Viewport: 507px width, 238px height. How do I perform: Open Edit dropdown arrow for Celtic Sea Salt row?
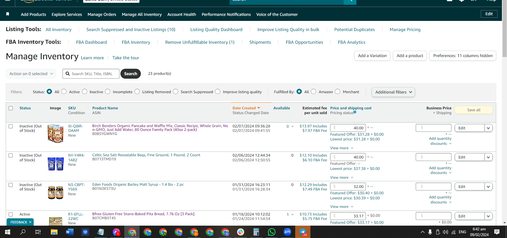point(489,157)
